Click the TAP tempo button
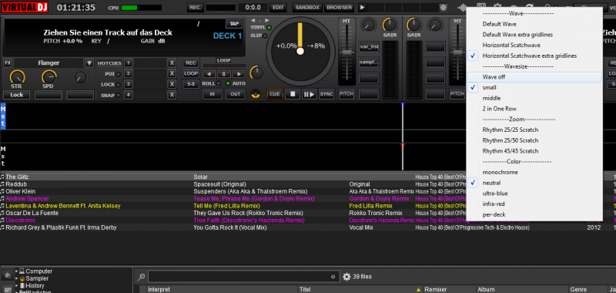Screen dimensions: 616x293 [234, 24]
